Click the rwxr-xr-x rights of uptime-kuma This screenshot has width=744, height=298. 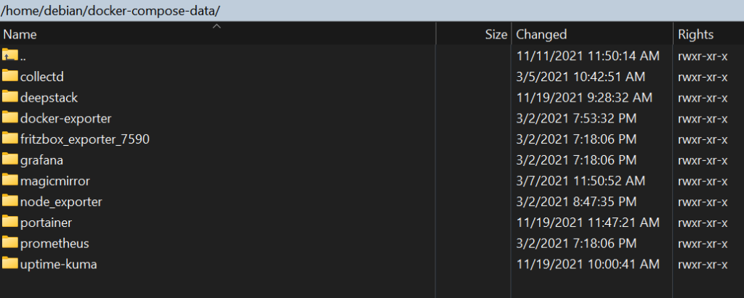(703, 264)
